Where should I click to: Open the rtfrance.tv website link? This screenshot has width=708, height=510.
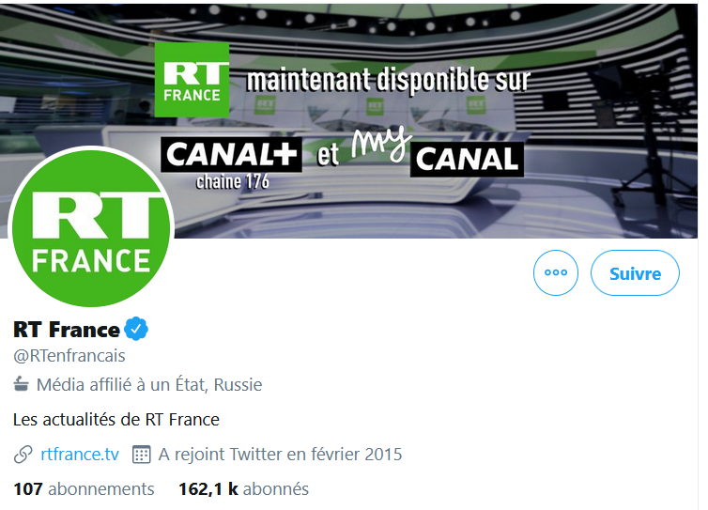pyautogui.click(x=80, y=455)
